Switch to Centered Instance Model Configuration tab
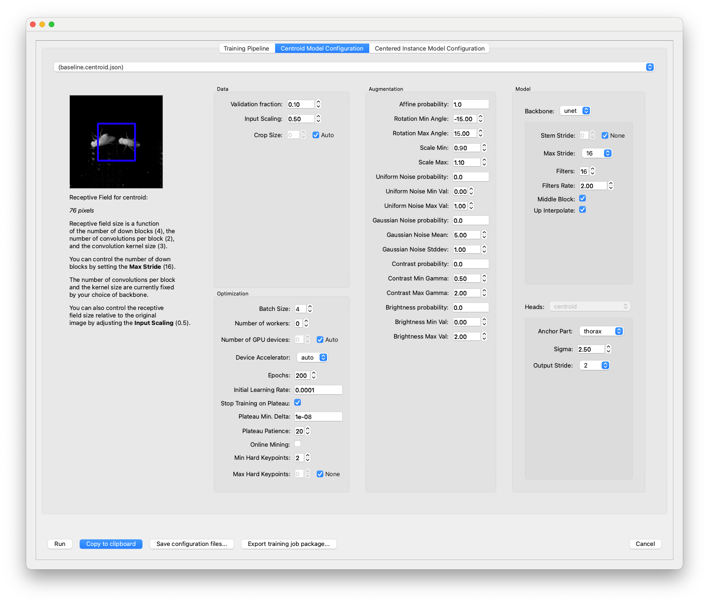Viewport: 709px width, 604px height. tap(429, 48)
